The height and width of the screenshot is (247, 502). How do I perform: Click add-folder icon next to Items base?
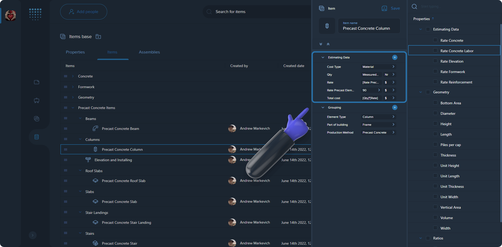pos(98,37)
